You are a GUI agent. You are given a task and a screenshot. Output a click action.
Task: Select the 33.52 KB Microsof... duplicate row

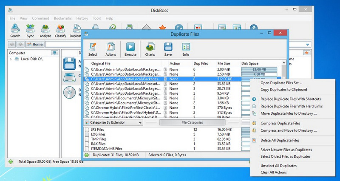[x=167, y=84]
